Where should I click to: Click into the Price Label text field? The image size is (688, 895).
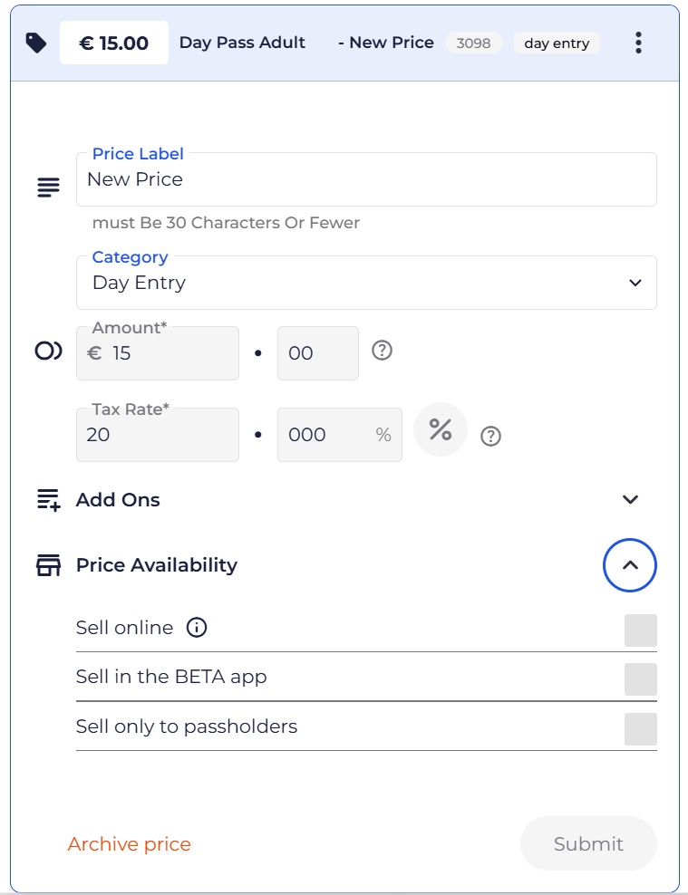[366, 179]
